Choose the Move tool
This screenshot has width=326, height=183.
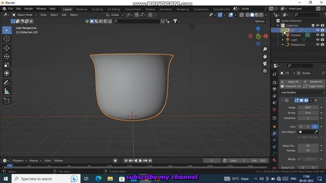point(7,48)
